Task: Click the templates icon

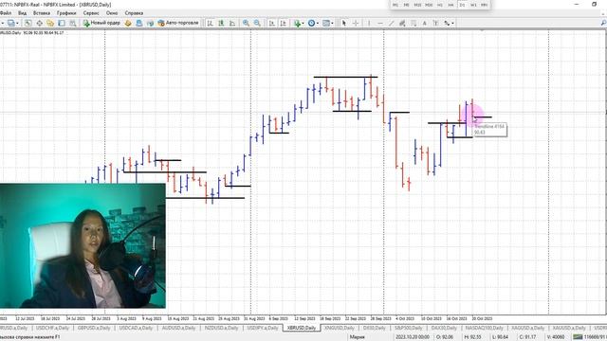Action: (326, 23)
